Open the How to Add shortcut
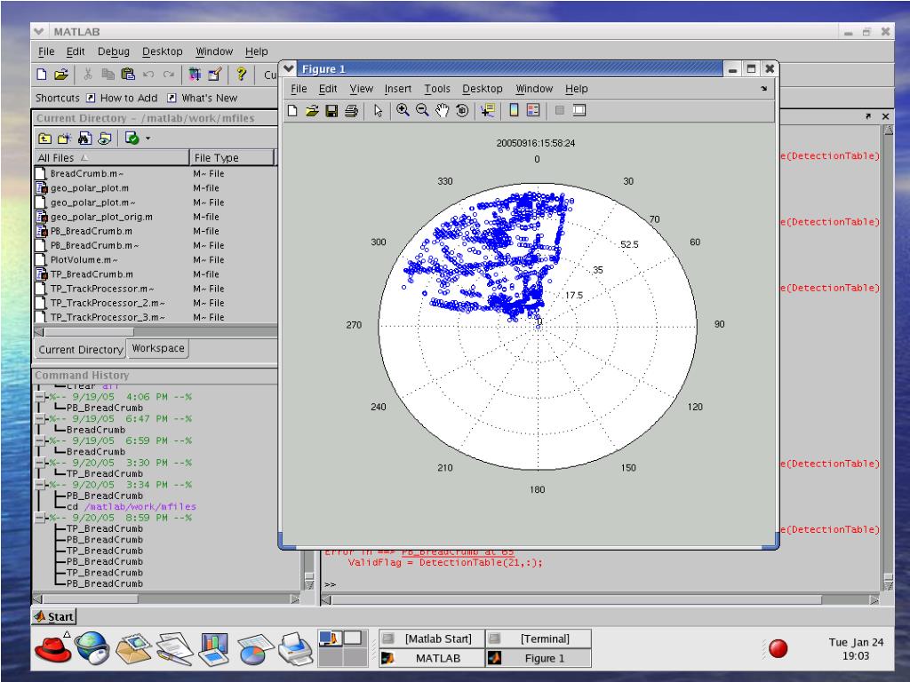 pyautogui.click(x=122, y=98)
